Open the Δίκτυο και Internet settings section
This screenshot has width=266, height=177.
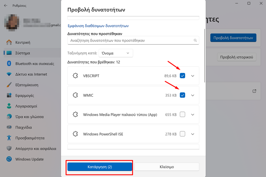click(x=31, y=74)
